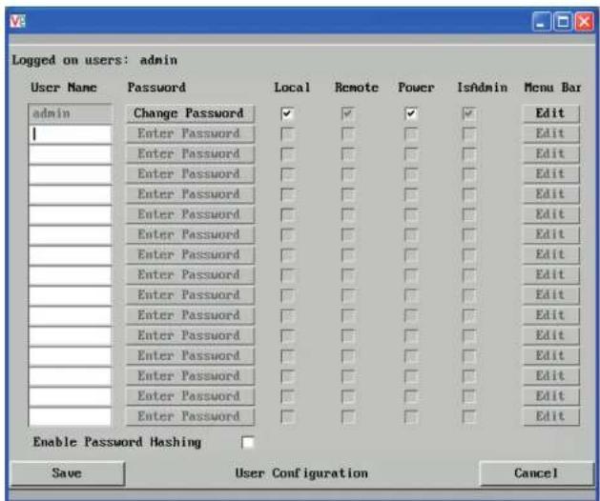Click the last Enter Password button in the list
Screen dimensions: 600x501
[x=190, y=416]
